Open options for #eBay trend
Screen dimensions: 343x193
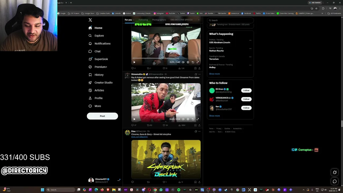tap(250, 65)
